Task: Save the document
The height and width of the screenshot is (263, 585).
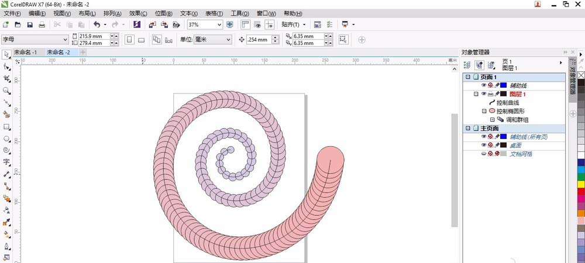Action: coord(30,25)
